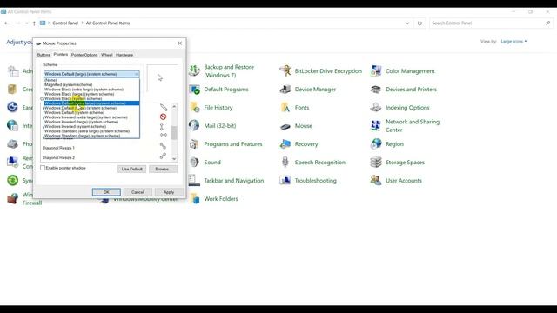
Task: Close the Mouse Properties dialog
Action: click(x=180, y=43)
